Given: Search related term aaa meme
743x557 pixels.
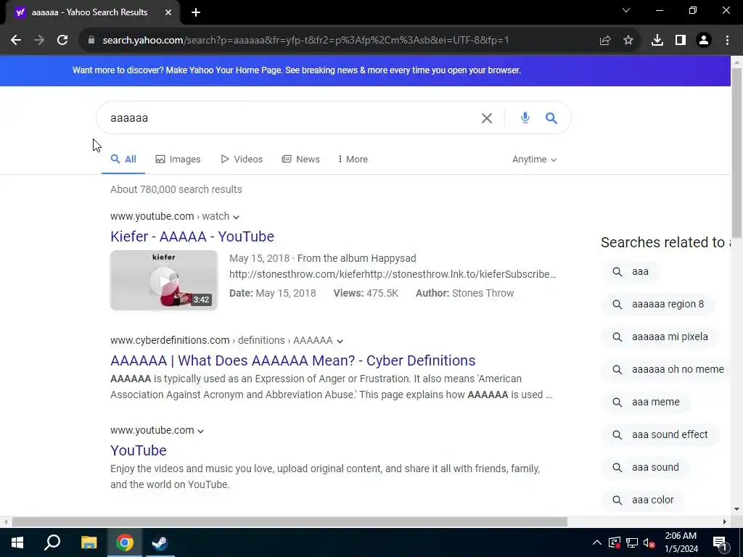Looking at the screenshot, I should point(646,402).
